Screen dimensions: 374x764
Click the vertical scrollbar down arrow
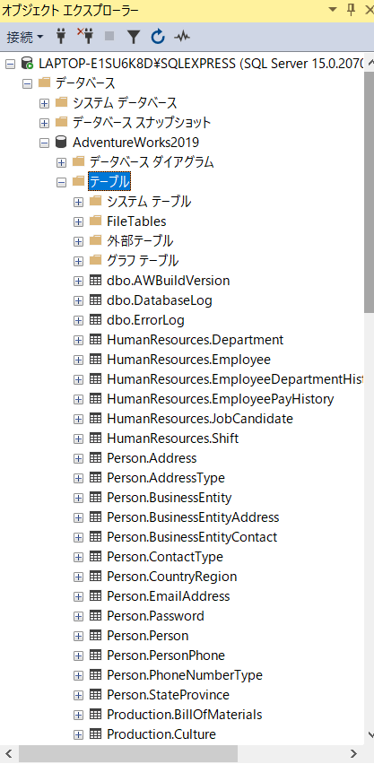(x=370, y=735)
